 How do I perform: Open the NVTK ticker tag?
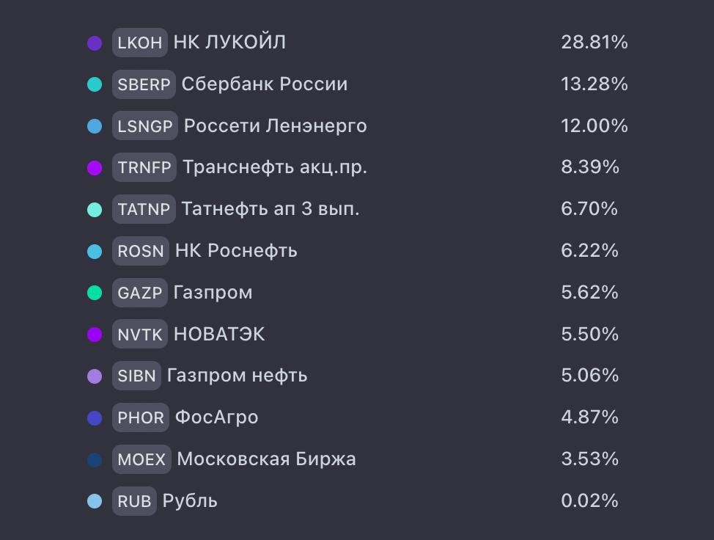coord(139,335)
